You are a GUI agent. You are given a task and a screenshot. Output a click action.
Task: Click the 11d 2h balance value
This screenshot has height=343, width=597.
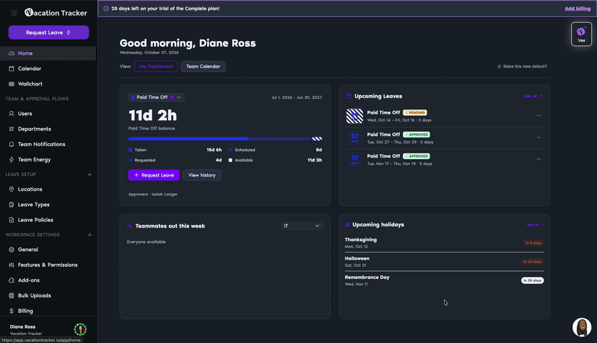coord(152,115)
